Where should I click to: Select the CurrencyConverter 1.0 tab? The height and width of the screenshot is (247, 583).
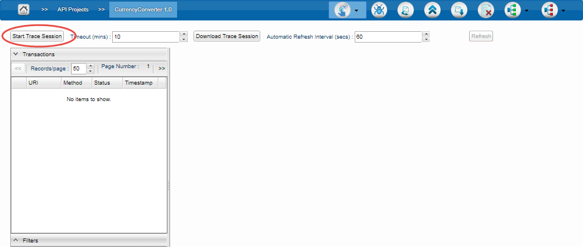tap(143, 10)
